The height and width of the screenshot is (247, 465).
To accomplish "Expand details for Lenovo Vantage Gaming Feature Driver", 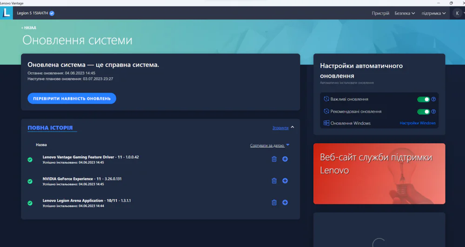I will (x=285, y=159).
